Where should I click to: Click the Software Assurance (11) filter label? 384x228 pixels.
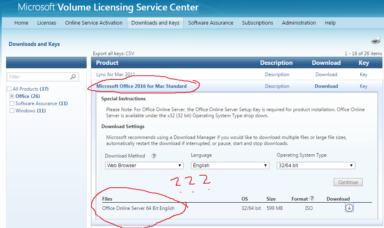(42, 104)
